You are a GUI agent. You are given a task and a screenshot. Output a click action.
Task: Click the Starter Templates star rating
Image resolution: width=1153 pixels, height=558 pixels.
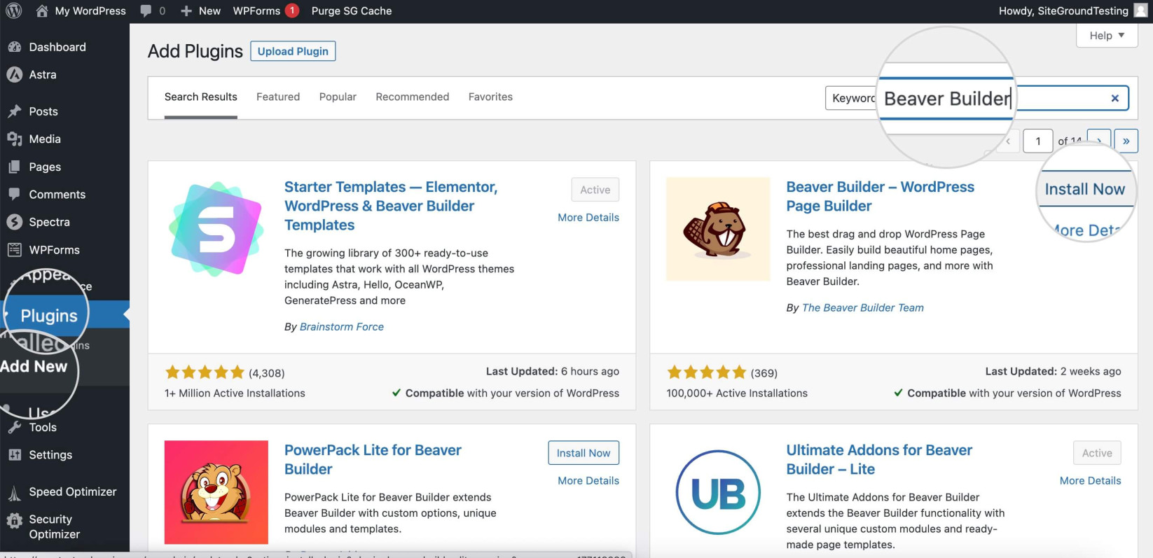pos(205,372)
